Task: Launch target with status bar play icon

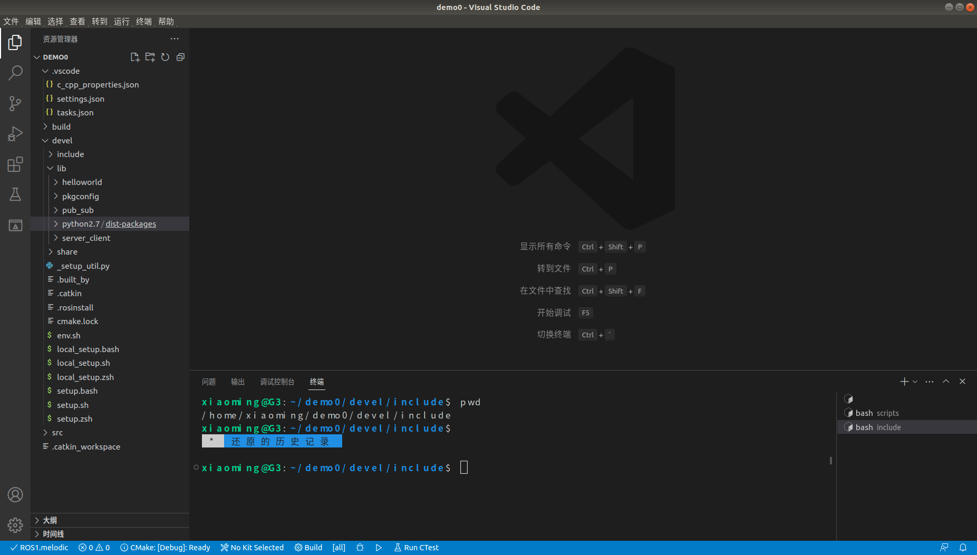Action: 379,548
